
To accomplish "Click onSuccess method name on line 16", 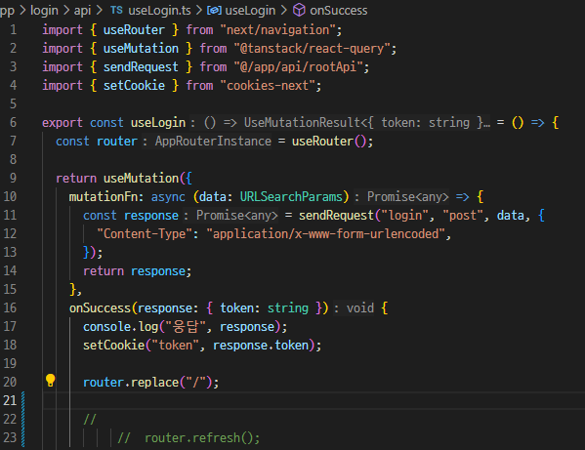I will pyautogui.click(x=100, y=307).
